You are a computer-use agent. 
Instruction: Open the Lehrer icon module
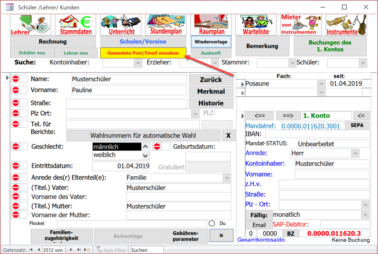pyautogui.click(x=30, y=25)
